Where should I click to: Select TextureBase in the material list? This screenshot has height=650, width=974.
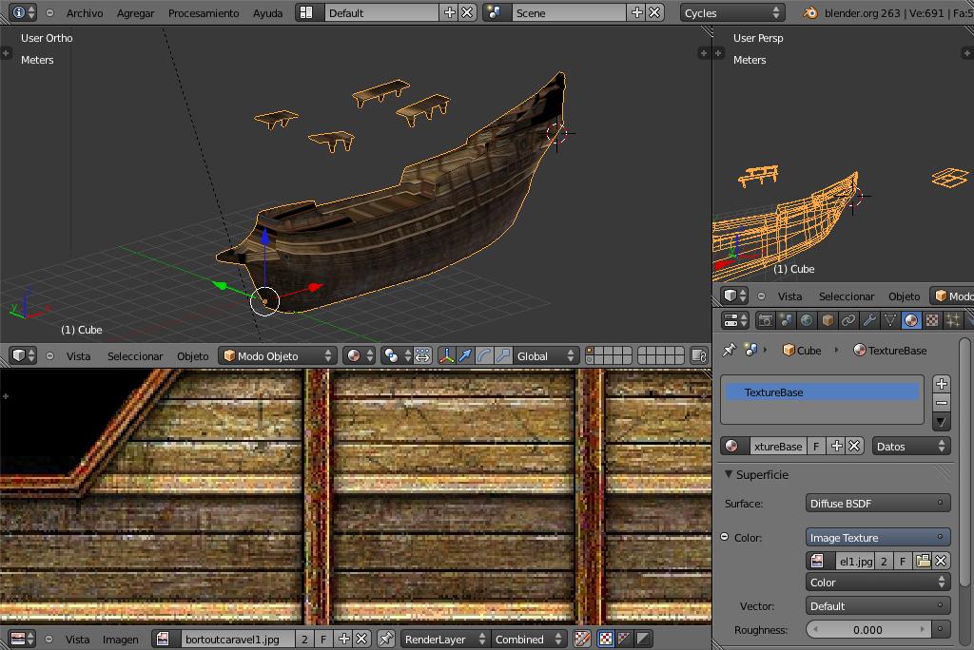point(822,392)
